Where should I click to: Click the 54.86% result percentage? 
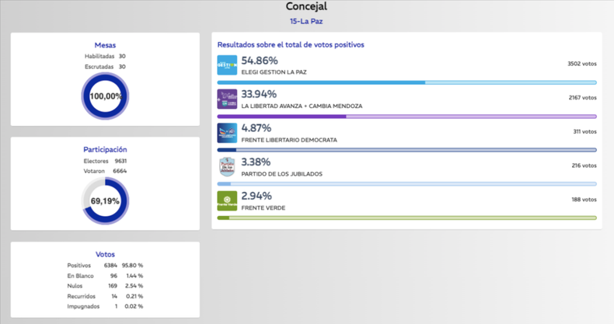259,61
